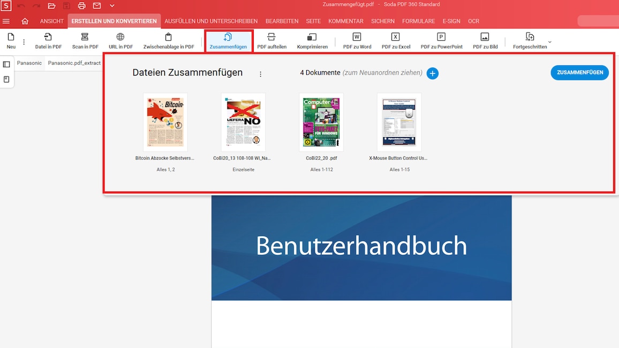Convert with PDF zu PowerPoint
The image size is (619, 348).
point(441,41)
